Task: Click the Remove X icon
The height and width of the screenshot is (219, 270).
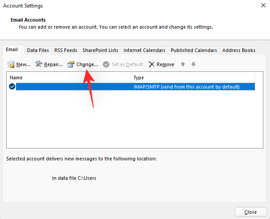Action: point(152,65)
